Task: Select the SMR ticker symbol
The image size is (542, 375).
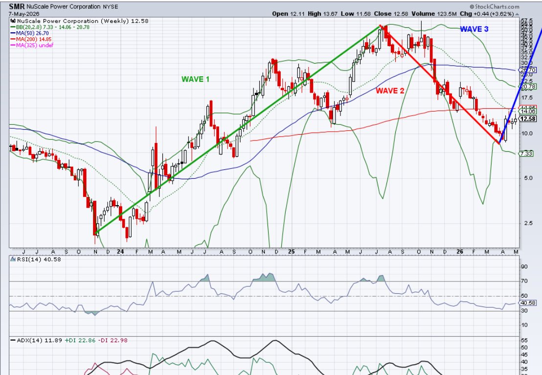Action: coord(17,6)
